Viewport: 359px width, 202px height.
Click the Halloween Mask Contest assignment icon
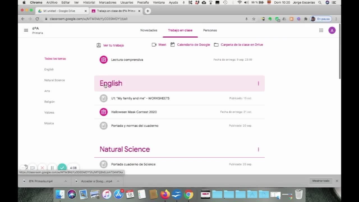(103, 112)
